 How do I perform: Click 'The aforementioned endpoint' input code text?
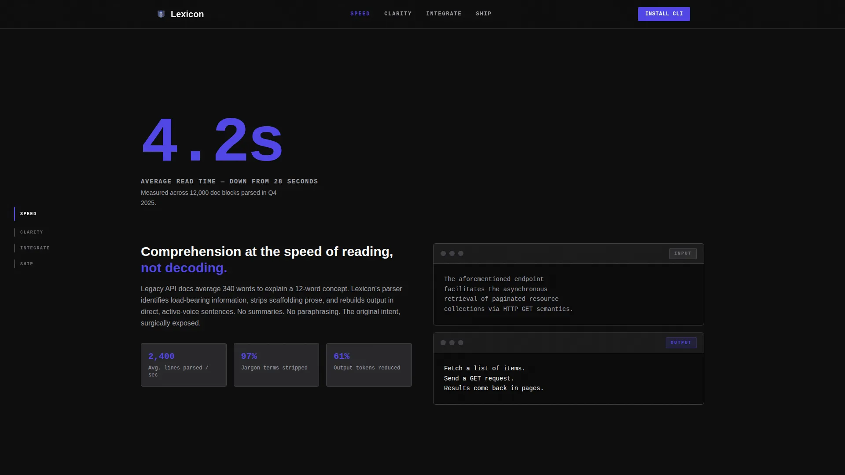coord(494,279)
